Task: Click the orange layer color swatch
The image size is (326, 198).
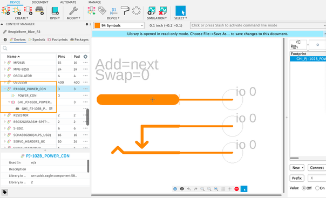Action: click(x=97, y=25)
